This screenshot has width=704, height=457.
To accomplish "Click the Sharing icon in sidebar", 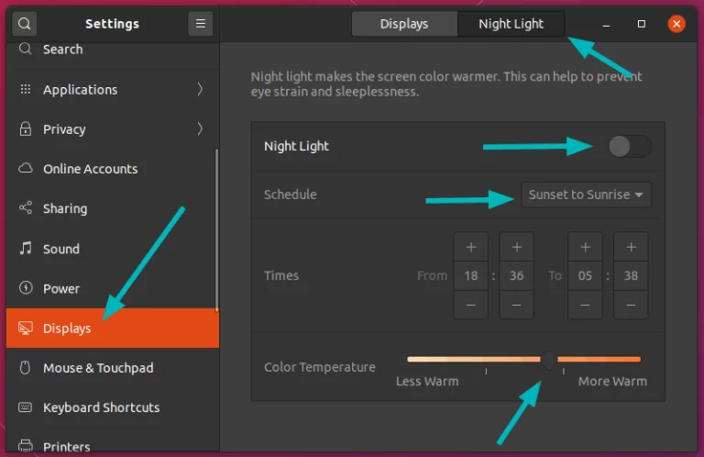I will (x=25, y=208).
